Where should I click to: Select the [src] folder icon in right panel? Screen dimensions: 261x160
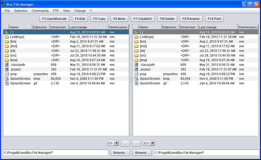click(136, 55)
